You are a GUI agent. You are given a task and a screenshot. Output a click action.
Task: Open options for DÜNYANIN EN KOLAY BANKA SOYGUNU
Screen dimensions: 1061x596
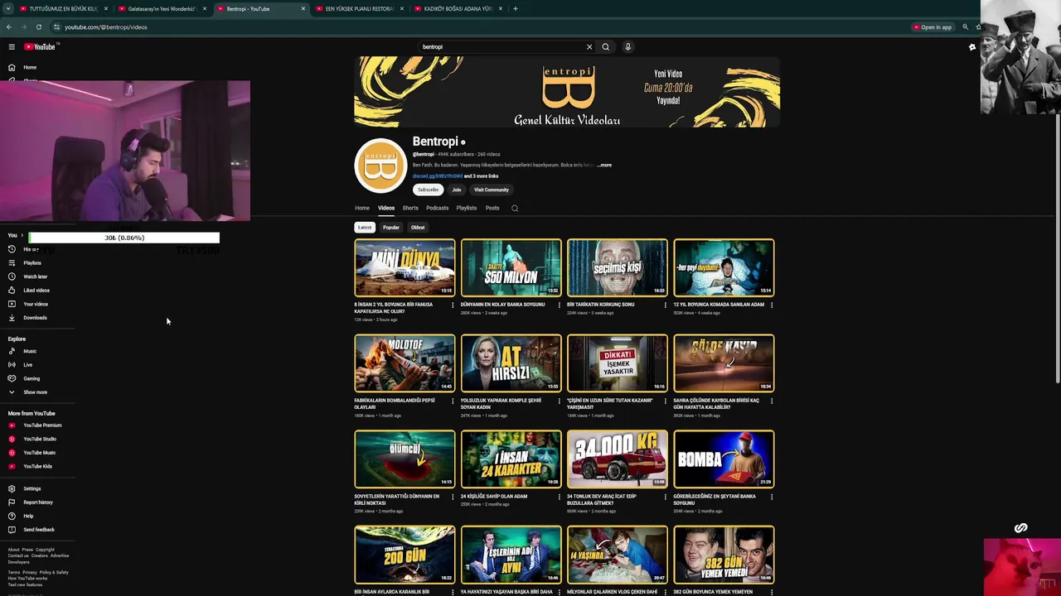click(559, 305)
